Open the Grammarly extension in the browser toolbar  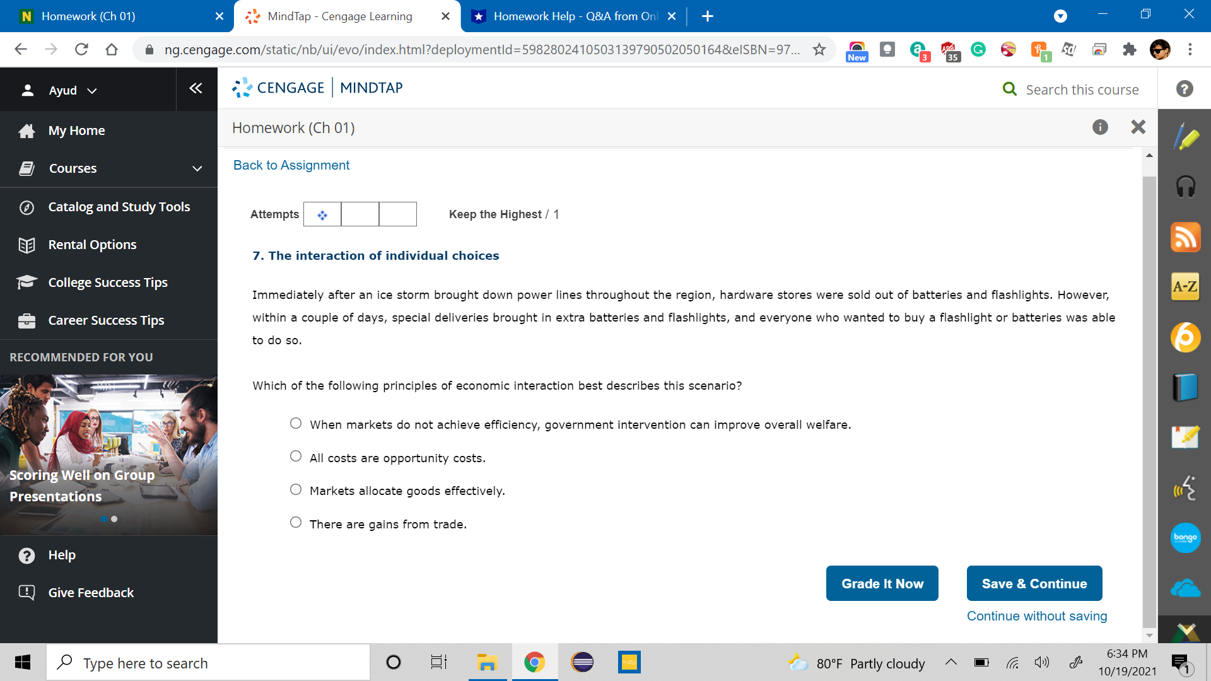(978, 49)
